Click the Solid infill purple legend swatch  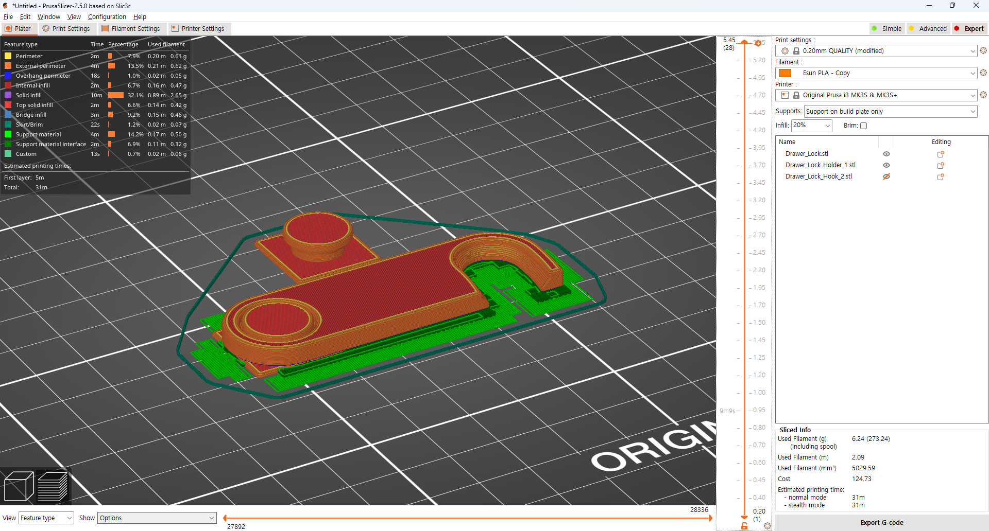pos(8,95)
